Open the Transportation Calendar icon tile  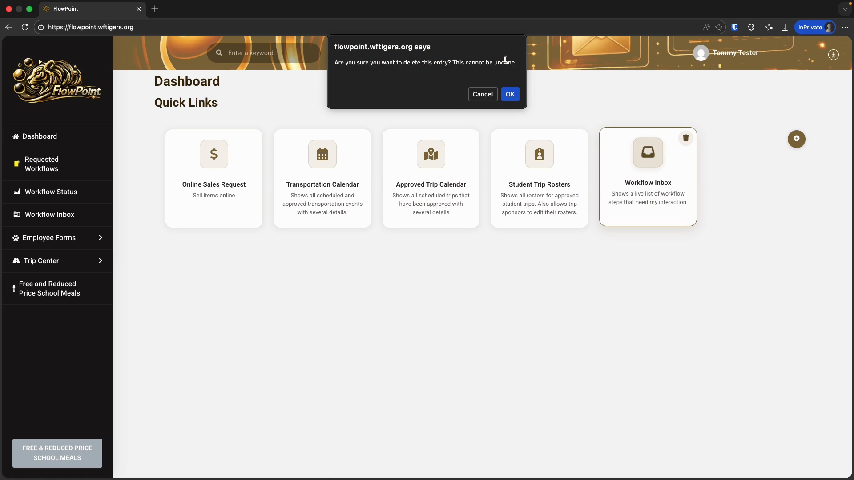pos(322,154)
